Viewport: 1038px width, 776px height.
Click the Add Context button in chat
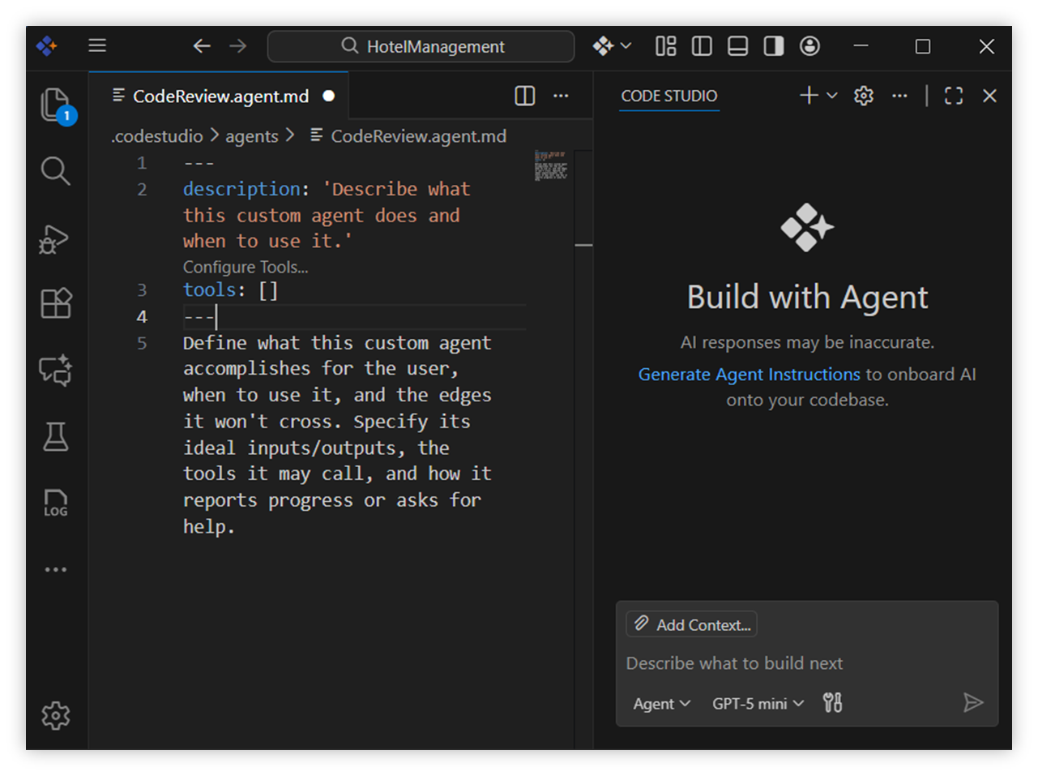click(x=690, y=624)
